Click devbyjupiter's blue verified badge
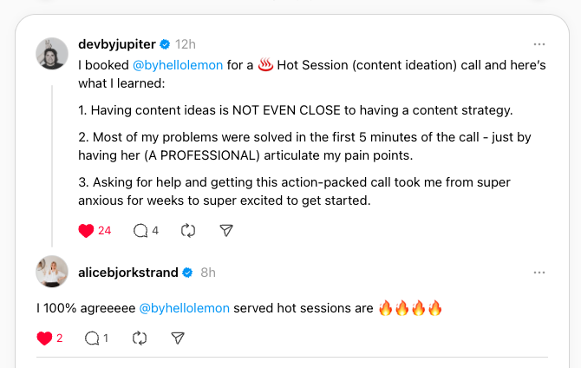Viewport: 581px width, 368px height. click(164, 43)
